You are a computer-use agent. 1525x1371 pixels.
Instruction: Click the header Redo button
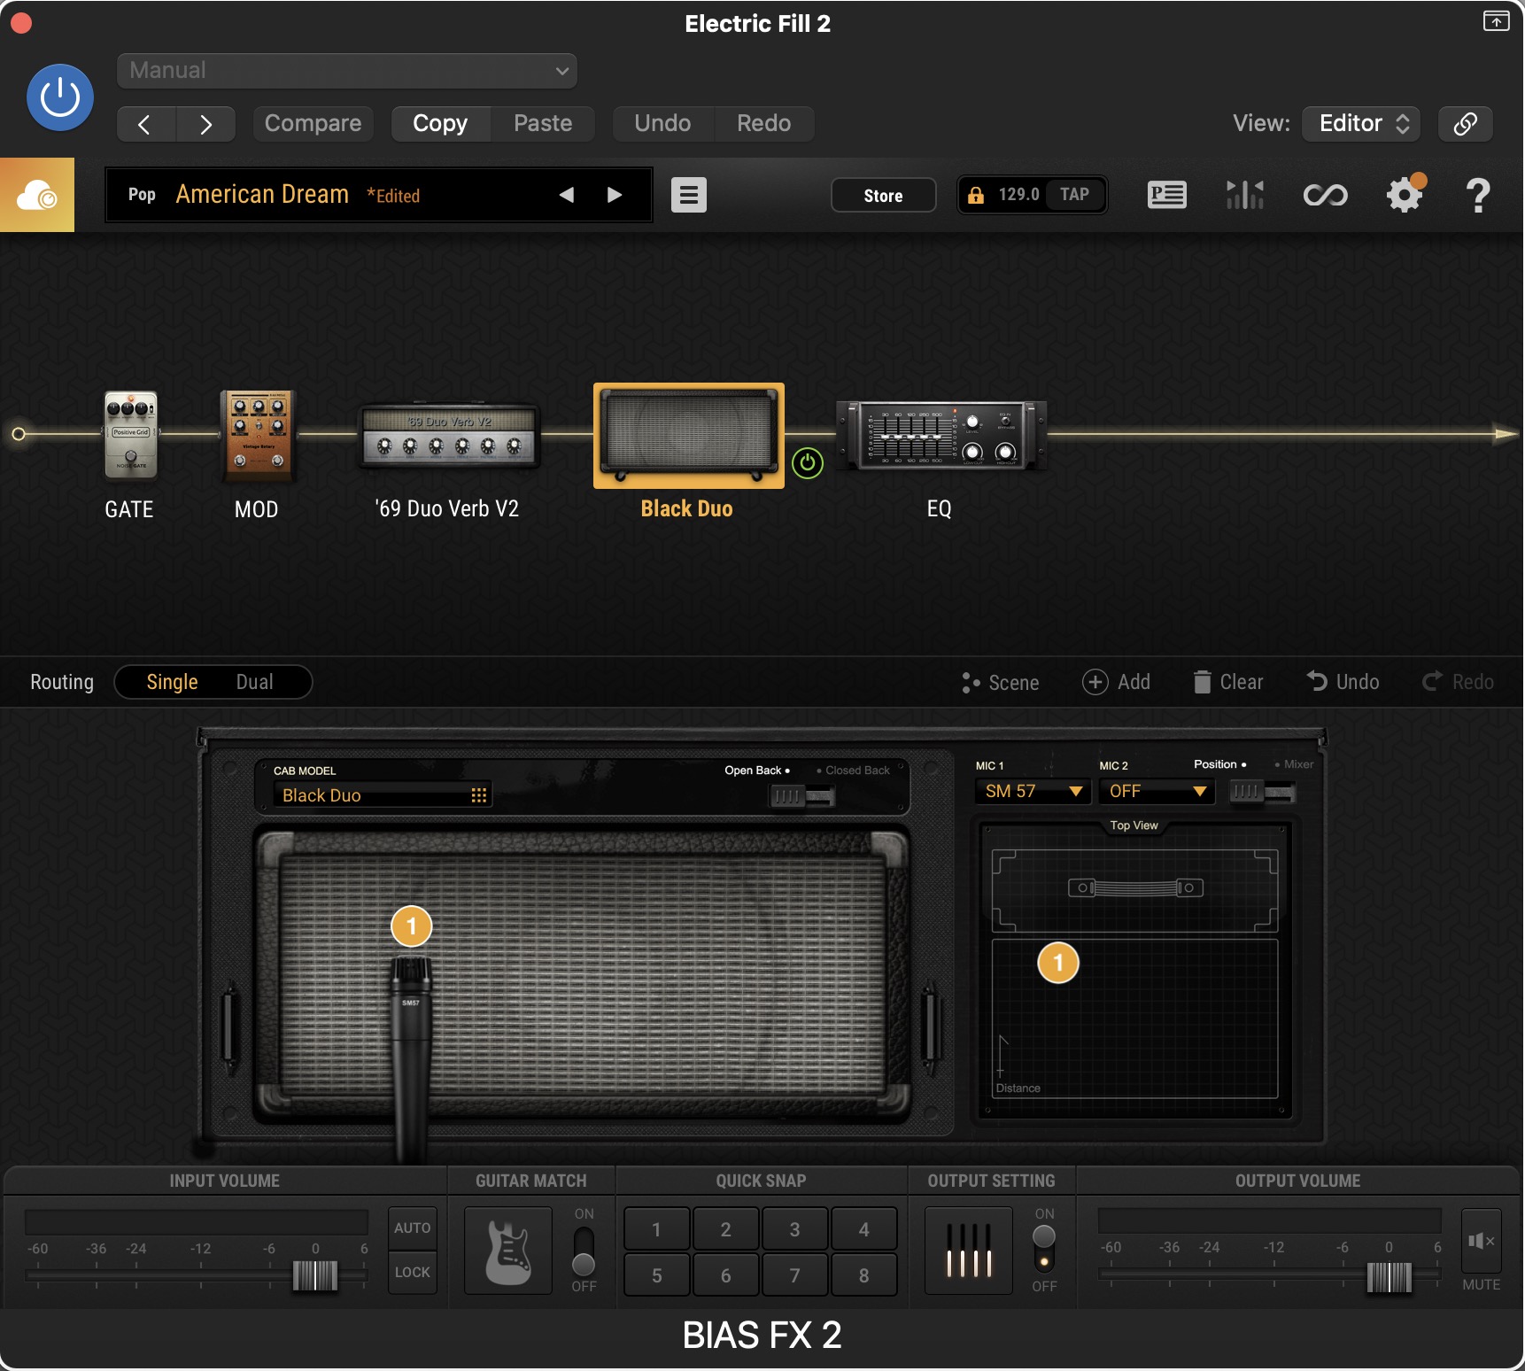click(x=764, y=124)
